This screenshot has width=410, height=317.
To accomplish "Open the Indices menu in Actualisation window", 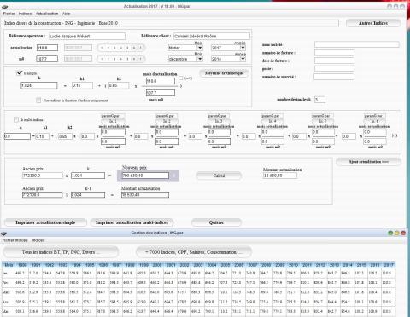I will [x=25, y=14].
